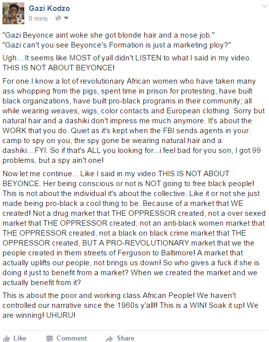Viewport: 269px width, 342px height.
Task: Click the speech bubble Comment icon
Action: point(50,339)
